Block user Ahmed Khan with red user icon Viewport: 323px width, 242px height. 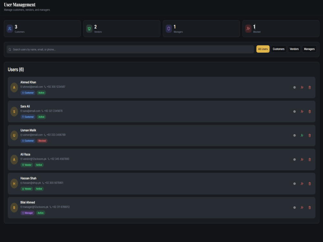click(x=302, y=87)
